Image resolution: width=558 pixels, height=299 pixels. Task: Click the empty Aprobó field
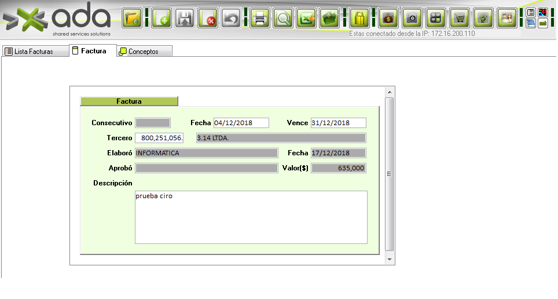pyautogui.click(x=207, y=168)
